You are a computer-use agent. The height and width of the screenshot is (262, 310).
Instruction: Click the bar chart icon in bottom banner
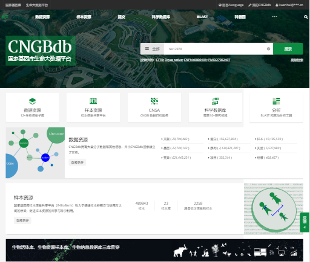[x=294, y=253]
